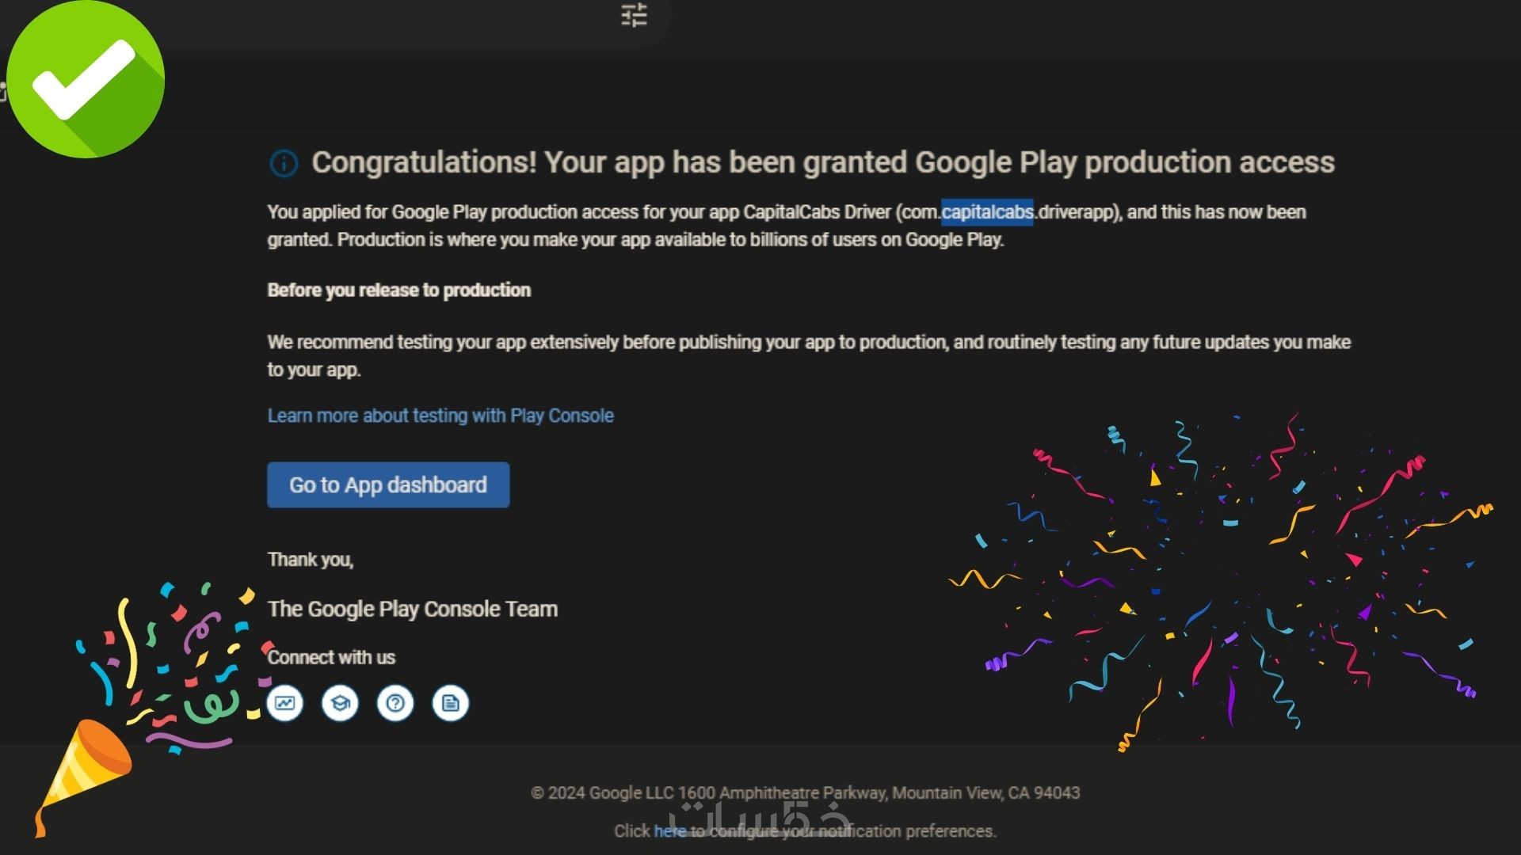This screenshot has height=855, width=1521.
Task: Click 'The Google Play Console Team' signature
Action: (413, 609)
